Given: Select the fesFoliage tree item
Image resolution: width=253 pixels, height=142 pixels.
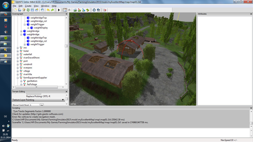Looking at the screenshot, I should [32, 84].
